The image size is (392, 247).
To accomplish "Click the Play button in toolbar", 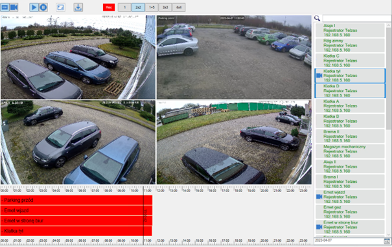I will 34,7.
